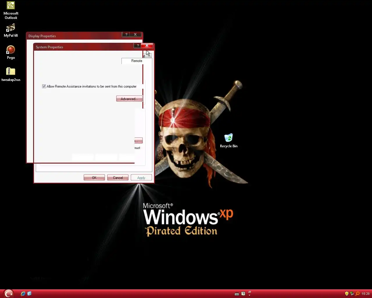This screenshot has height=298, width=372.
Task: Open the language bar options arrow
Action: coord(249,295)
